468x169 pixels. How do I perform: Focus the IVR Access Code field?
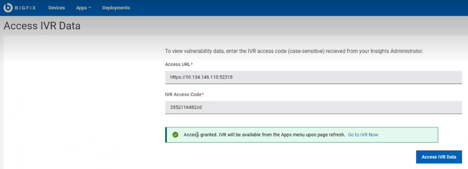coord(314,107)
